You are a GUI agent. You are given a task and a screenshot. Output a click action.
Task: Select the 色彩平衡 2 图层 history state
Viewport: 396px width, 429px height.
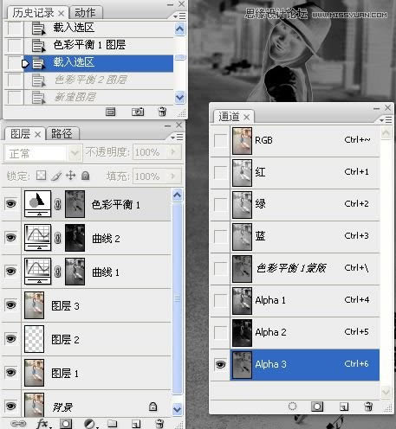[x=91, y=80]
